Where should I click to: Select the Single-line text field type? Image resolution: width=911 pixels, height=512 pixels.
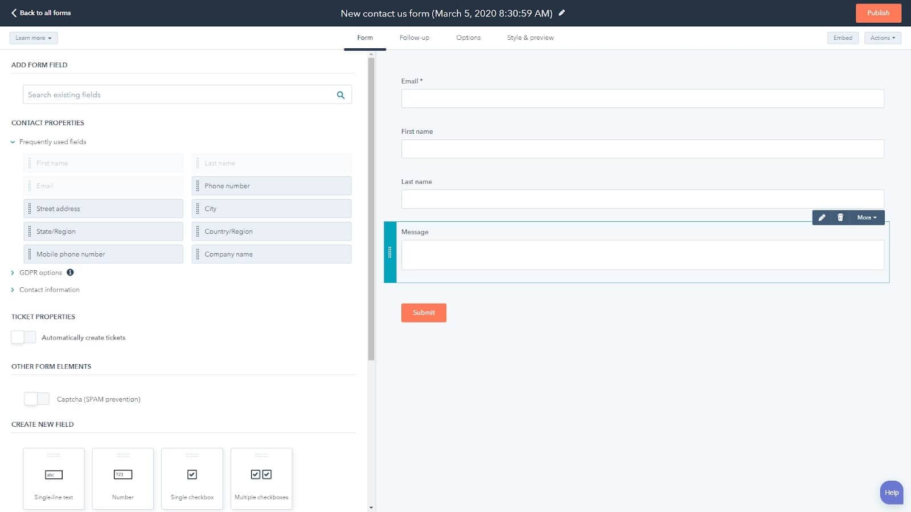point(54,478)
